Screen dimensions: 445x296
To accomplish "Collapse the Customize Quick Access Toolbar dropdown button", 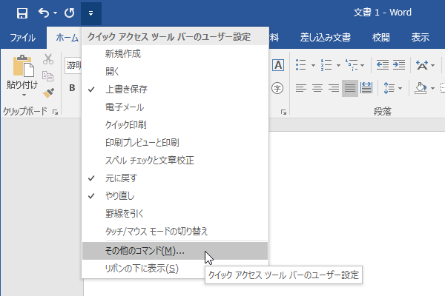I will pyautogui.click(x=90, y=13).
